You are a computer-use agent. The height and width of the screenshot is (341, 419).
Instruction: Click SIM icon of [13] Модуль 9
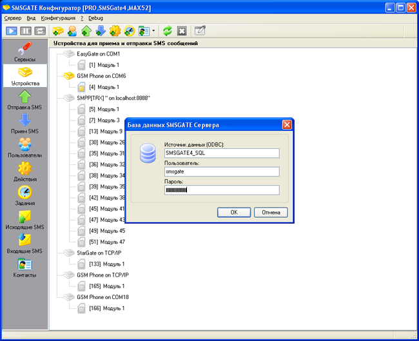[x=81, y=132]
